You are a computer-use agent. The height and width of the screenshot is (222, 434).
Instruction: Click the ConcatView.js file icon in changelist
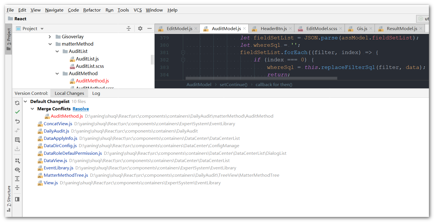[40, 124]
